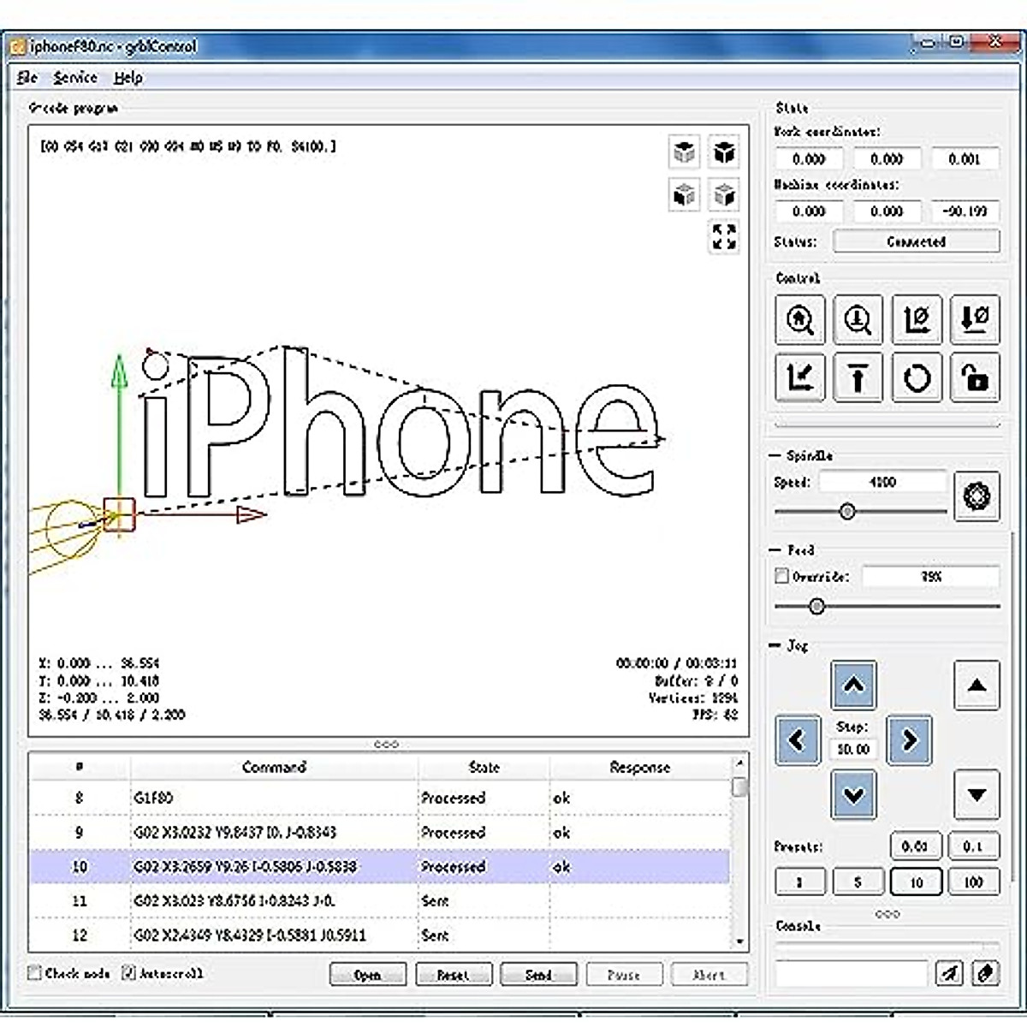Clear the console with the eraser icon

pos(986,973)
